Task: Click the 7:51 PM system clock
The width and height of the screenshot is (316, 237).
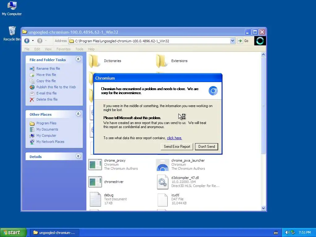Action: (x=305, y=233)
